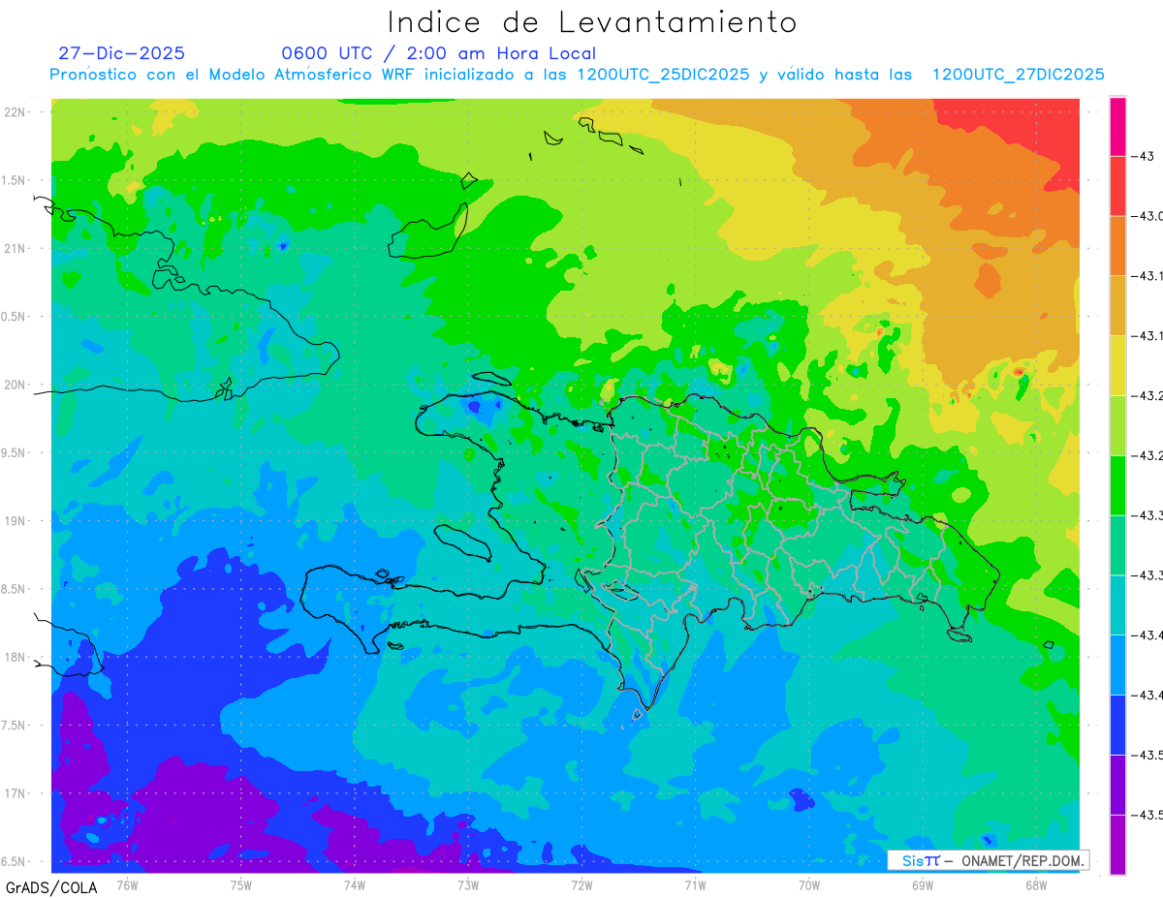Click the '21N' latitude label
1163x898 pixels.
click(16, 248)
